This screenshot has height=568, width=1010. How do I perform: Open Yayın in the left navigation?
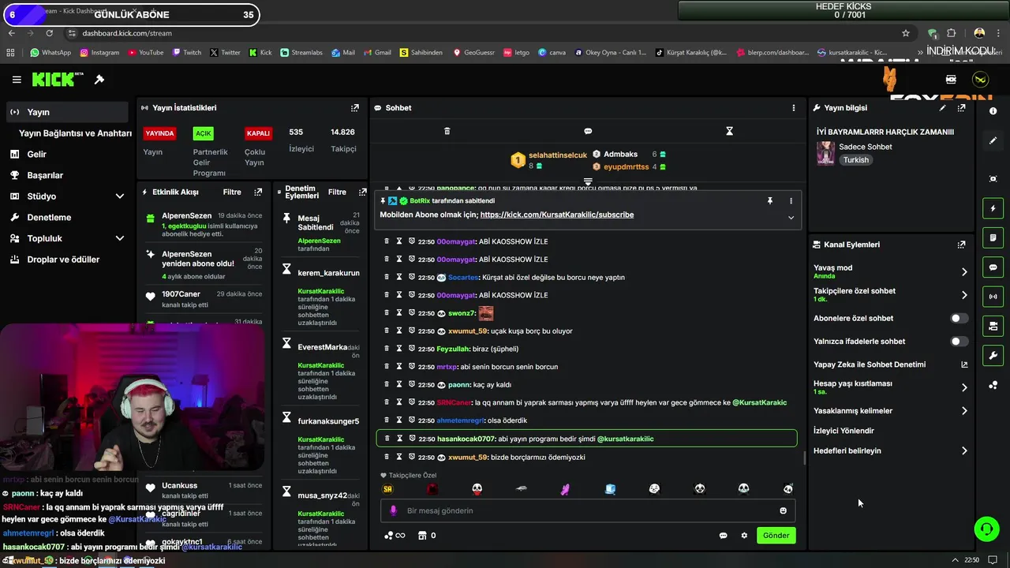coord(67,112)
